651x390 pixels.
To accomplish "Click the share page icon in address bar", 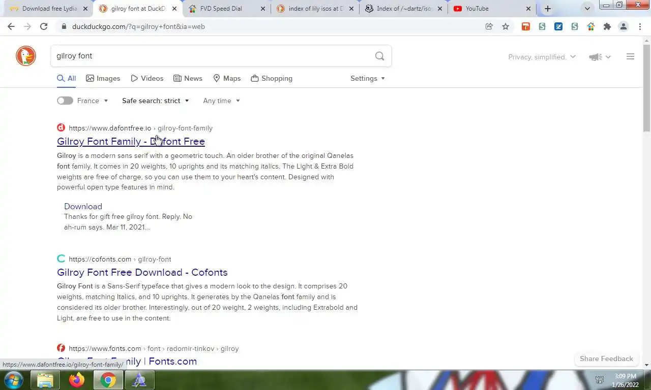I will pyautogui.click(x=489, y=26).
